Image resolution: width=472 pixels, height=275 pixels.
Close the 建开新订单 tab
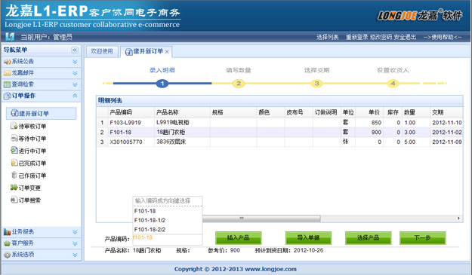pyautogui.click(x=167, y=52)
